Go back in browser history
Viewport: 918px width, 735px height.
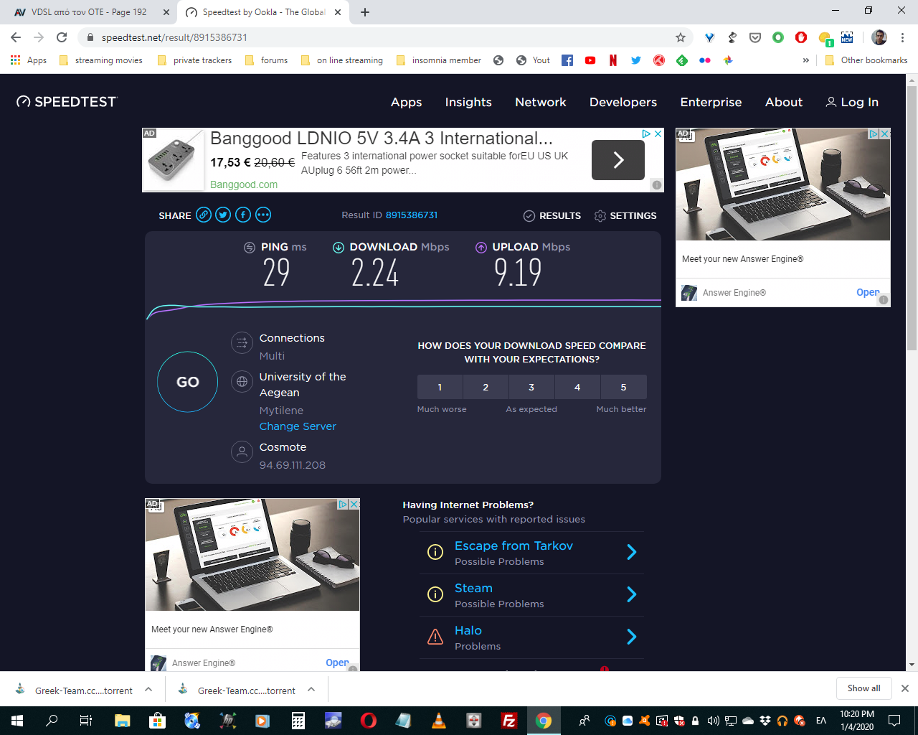pyautogui.click(x=16, y=37)
